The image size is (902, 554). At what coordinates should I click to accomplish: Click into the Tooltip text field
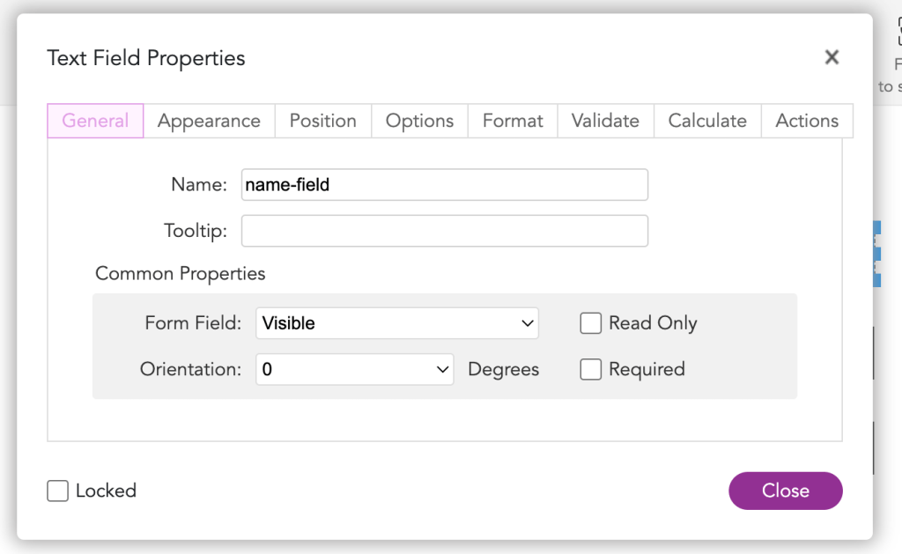[445, 231]
